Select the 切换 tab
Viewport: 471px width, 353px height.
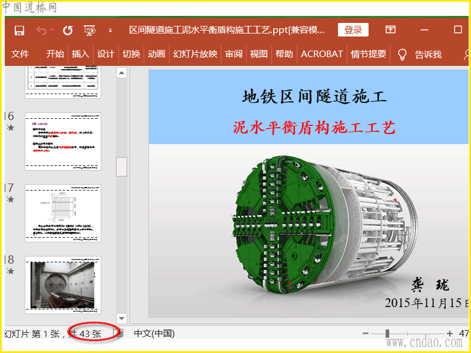point(131,54)
